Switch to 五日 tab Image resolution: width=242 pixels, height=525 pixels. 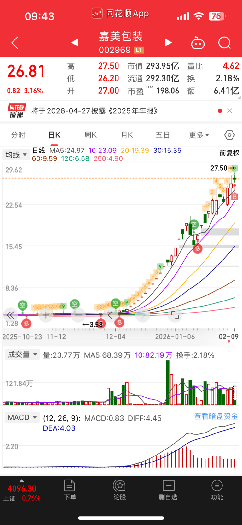coord(163,135)
